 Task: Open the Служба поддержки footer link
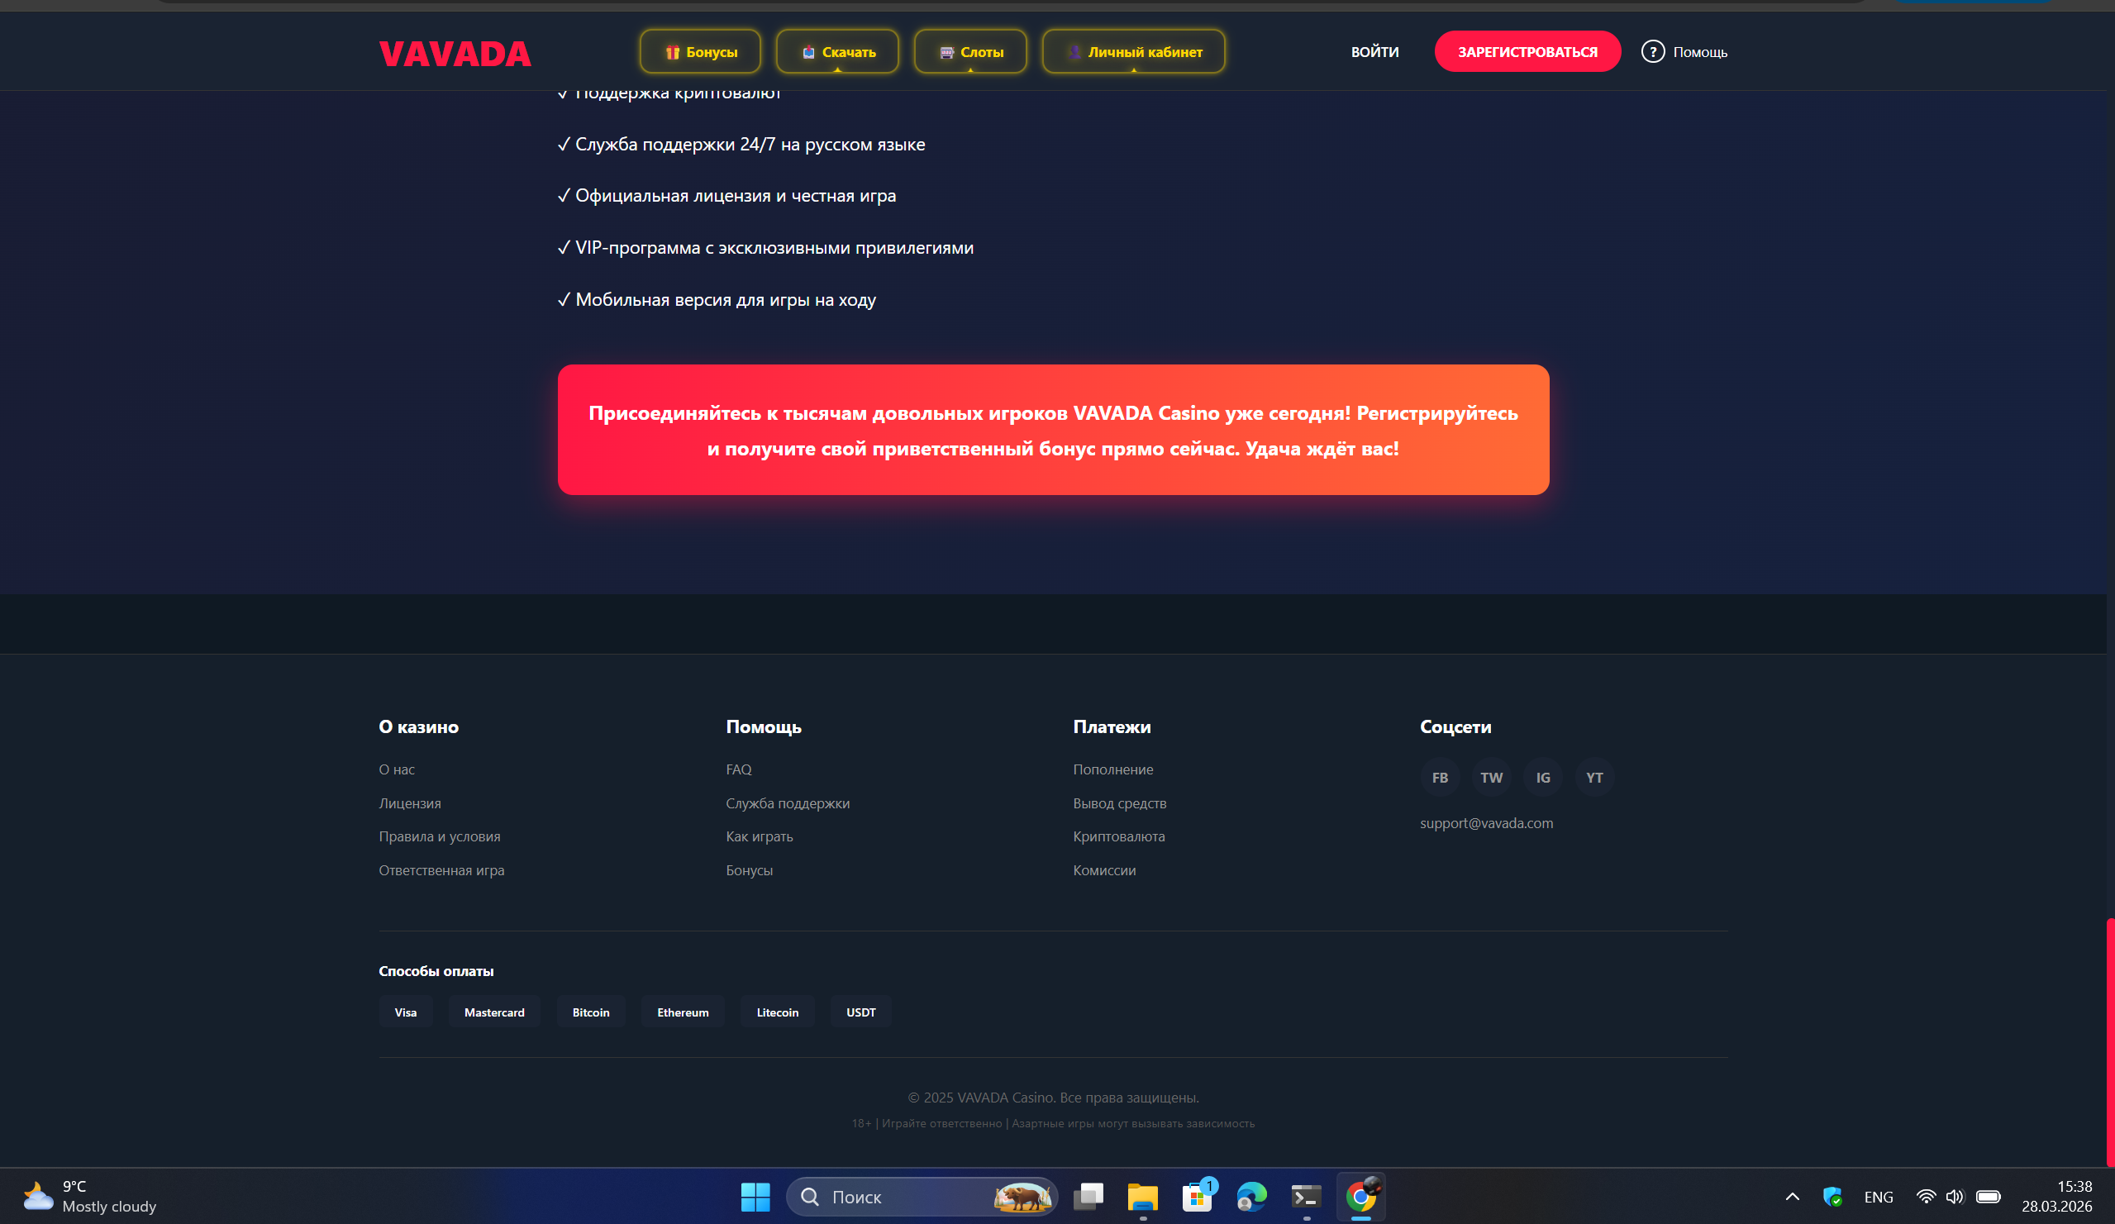[x=788, y=803]
